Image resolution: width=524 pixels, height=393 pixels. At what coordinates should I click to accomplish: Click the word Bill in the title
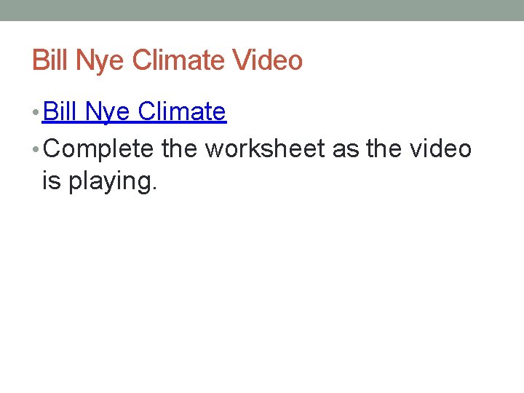tap(48, 60)
